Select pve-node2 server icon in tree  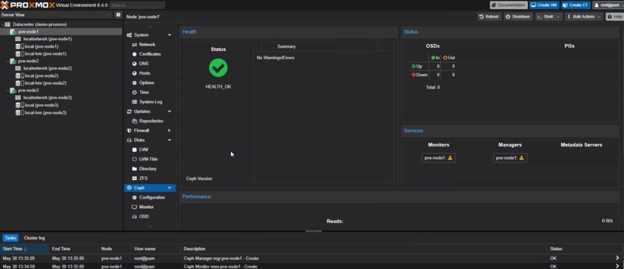(x=13, y=61)
